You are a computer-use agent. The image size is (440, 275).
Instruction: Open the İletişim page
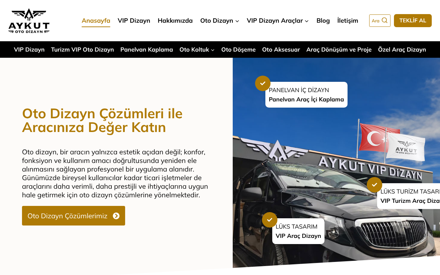point(348,21)
